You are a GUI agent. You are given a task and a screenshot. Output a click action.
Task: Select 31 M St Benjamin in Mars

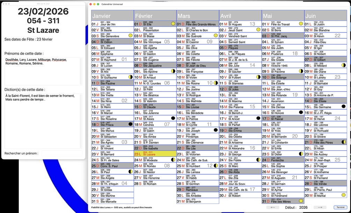(x=198, y=201)
